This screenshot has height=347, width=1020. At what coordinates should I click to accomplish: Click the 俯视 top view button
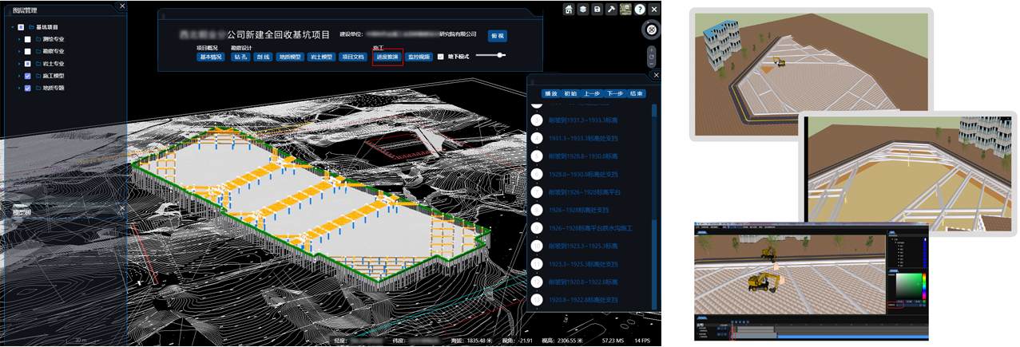coord(498,36)
